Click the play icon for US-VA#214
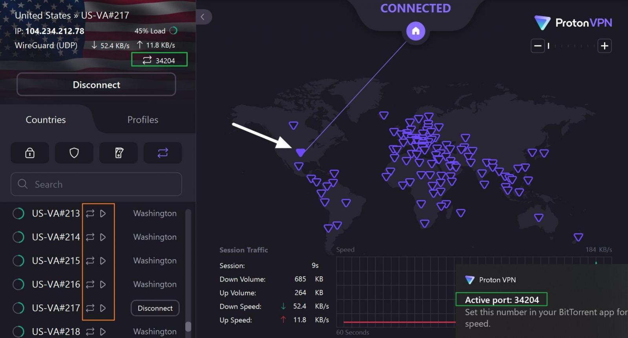The image size is (628, 338). (103, 237)
